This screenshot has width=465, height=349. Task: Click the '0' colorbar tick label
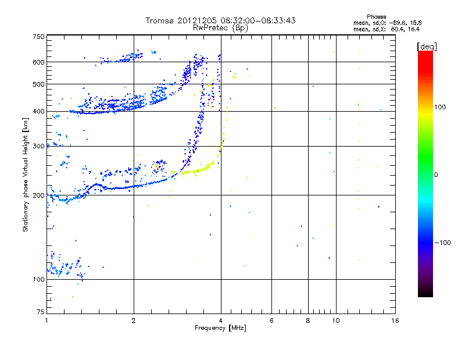pos(436,175)
